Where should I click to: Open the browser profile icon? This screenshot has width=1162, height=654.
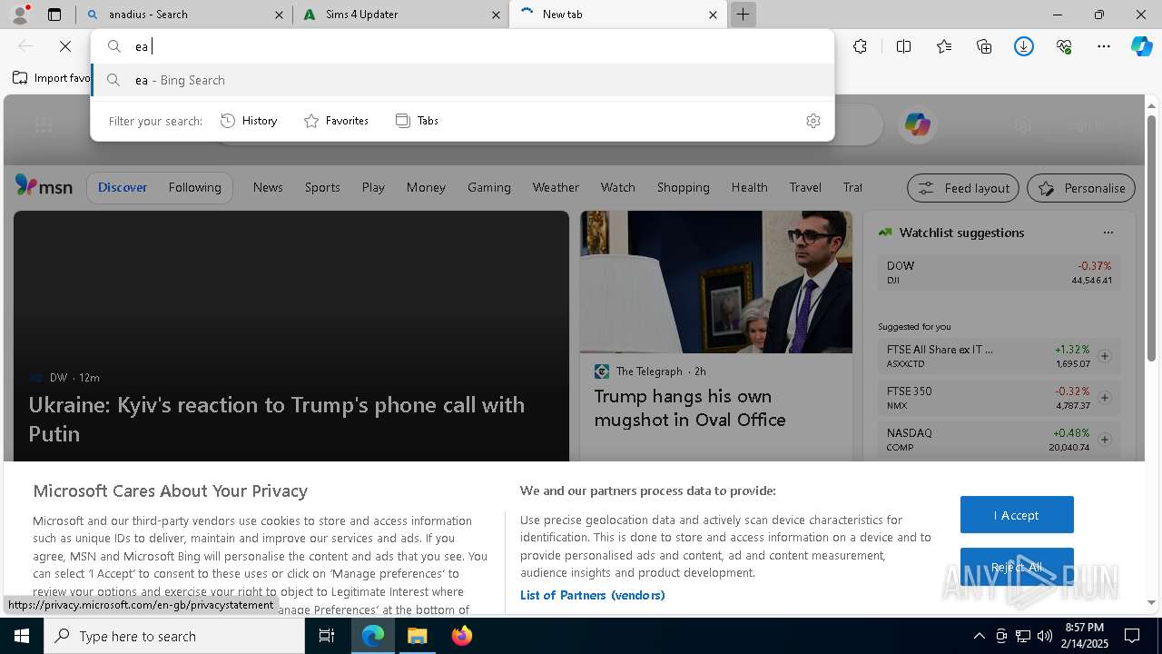(x=19, y=15)
